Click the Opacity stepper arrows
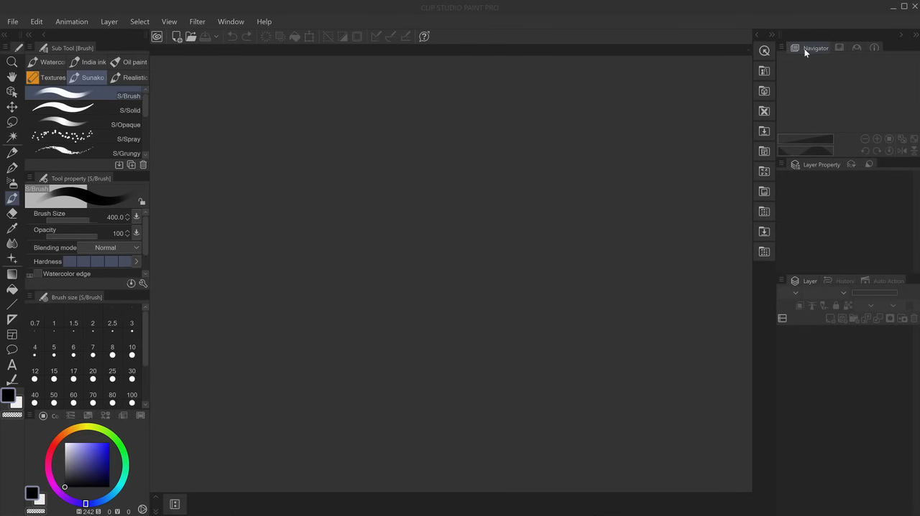The image size is (920, 516). click(x=128, y=233)
